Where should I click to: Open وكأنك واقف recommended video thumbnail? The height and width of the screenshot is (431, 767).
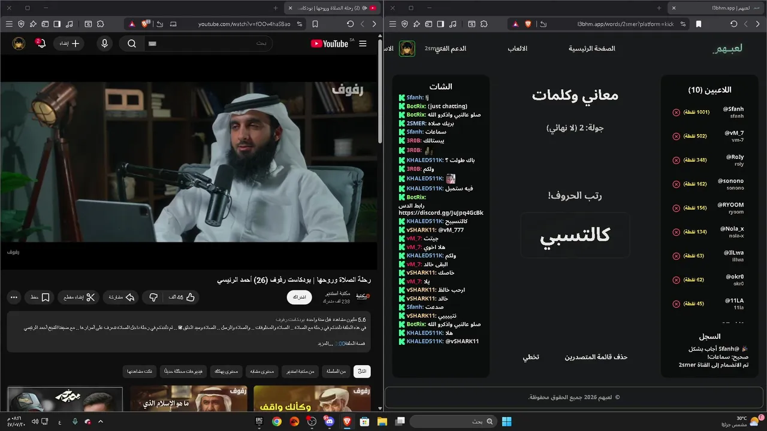point(312,398)
